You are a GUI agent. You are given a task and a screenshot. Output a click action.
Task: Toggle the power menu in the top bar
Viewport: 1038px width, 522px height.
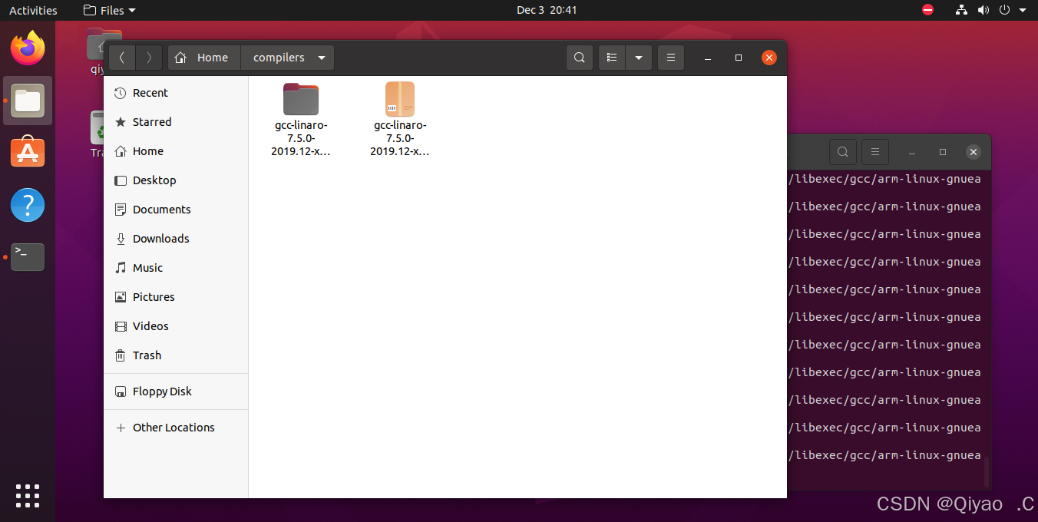pyautogui.click(x=1006, y=10)
